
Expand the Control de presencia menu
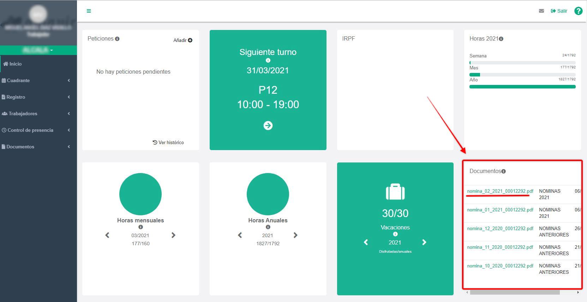pyautogui.click(x=35, y=130)
